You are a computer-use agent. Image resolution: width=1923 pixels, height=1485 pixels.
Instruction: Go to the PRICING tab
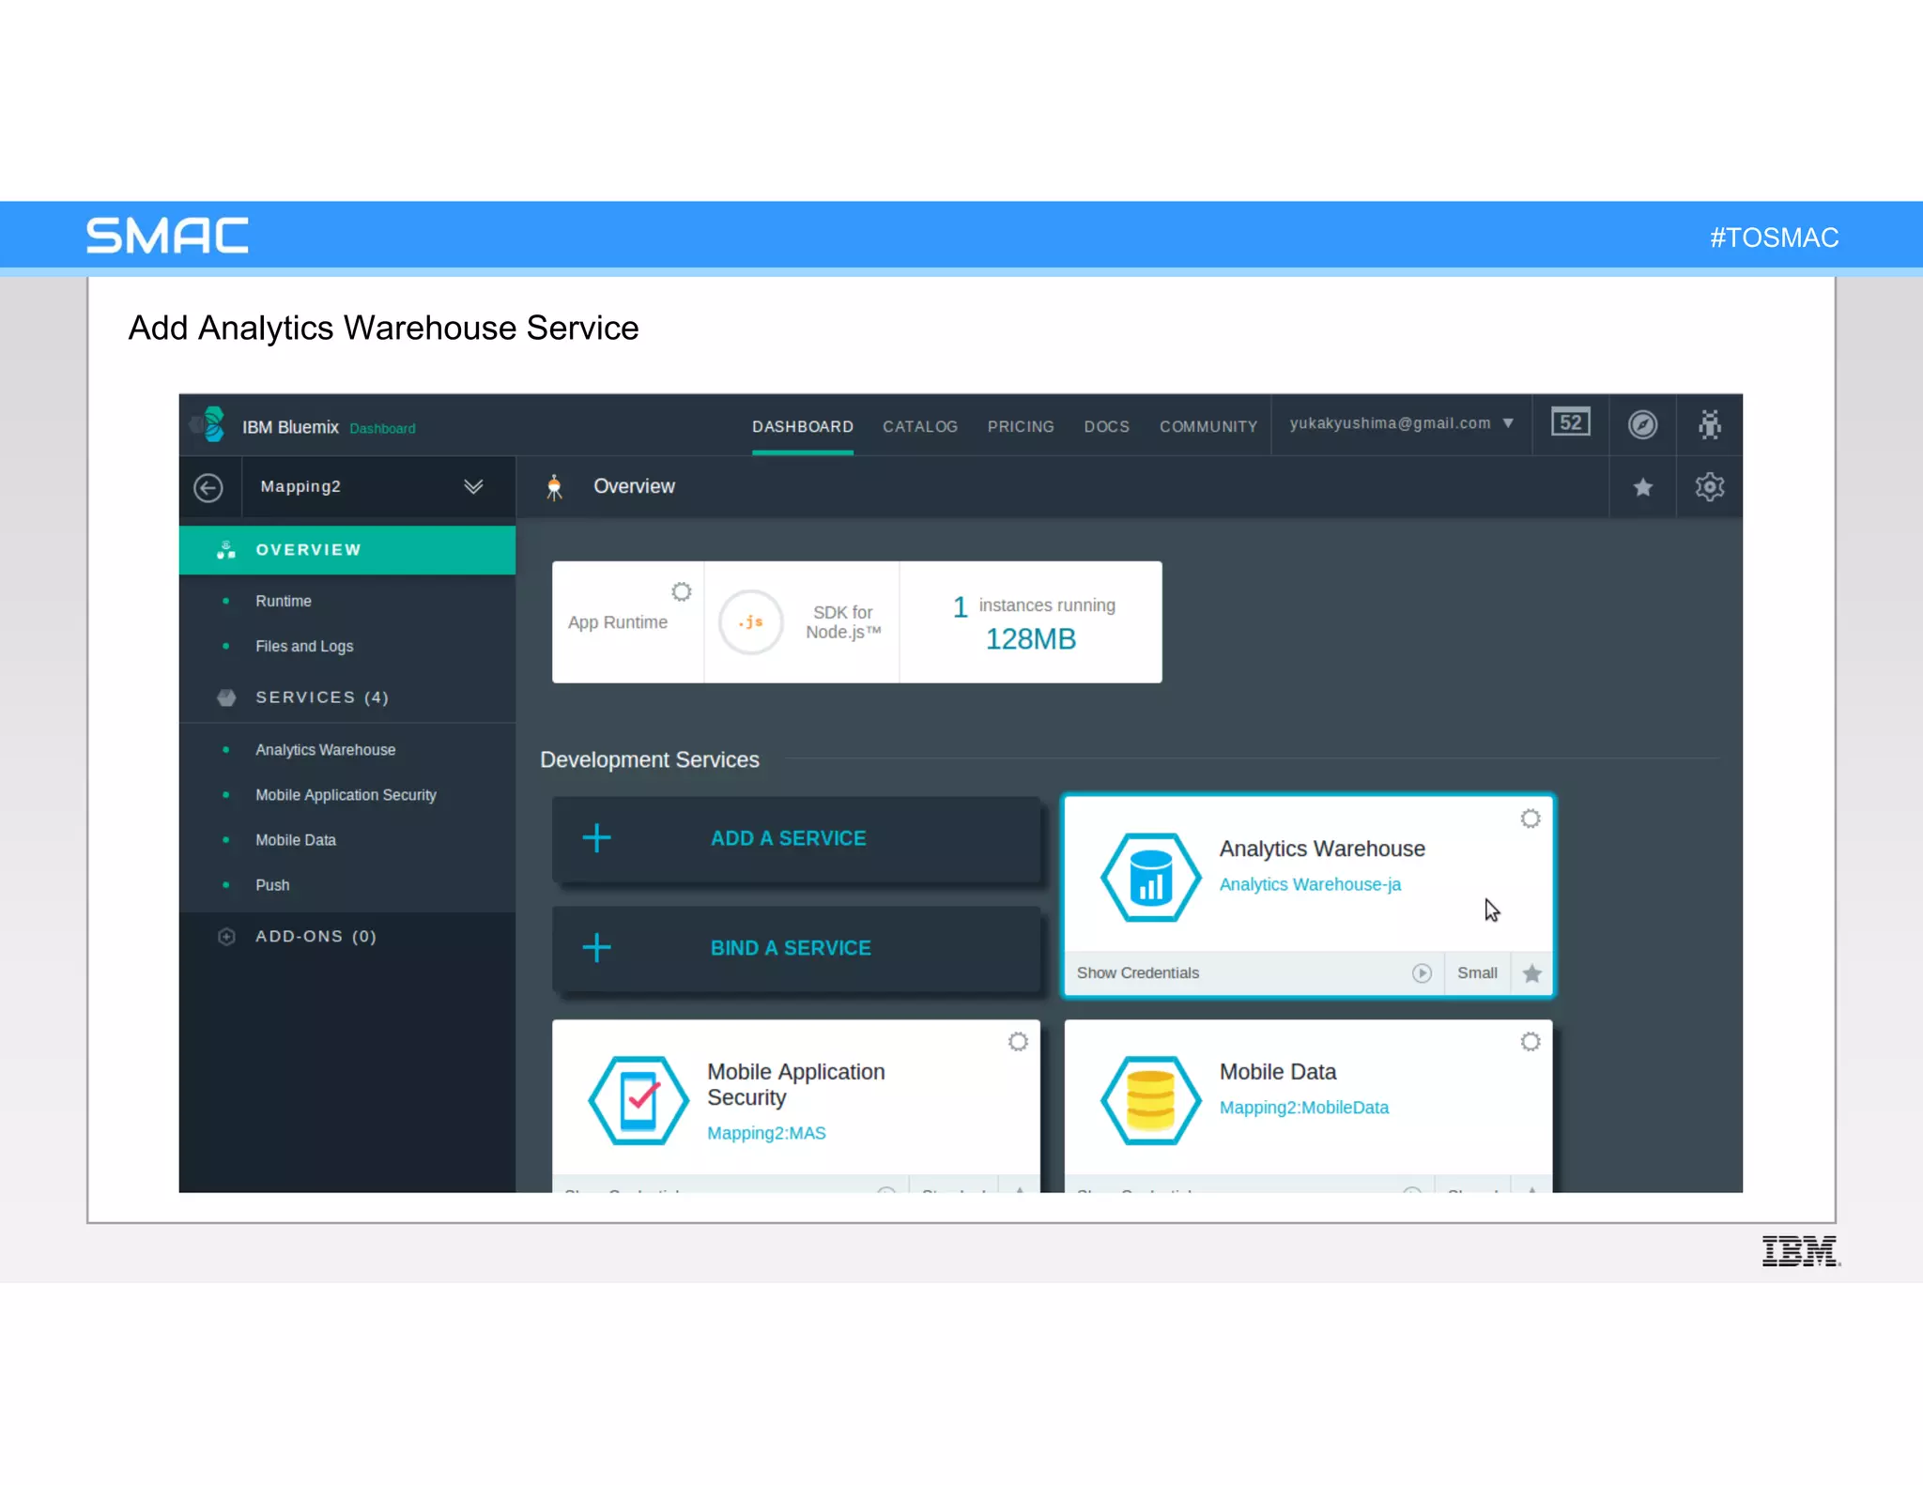click(x=1021, y=426)
